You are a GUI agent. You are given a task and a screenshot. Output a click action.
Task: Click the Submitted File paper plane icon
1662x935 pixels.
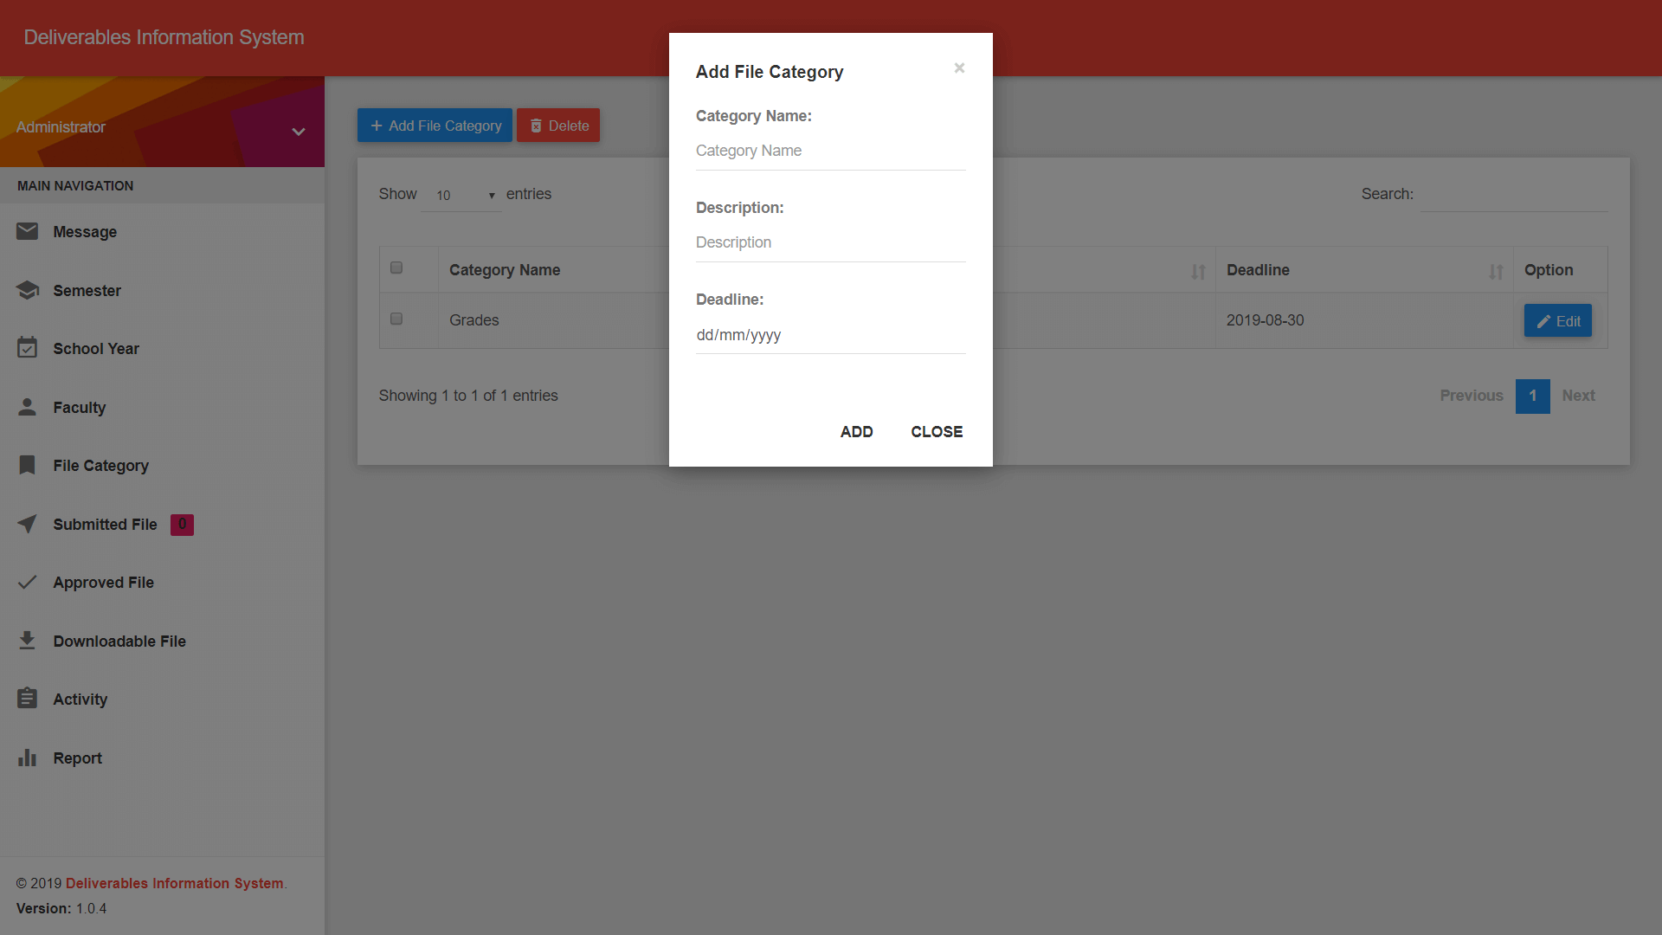point(27,524)
